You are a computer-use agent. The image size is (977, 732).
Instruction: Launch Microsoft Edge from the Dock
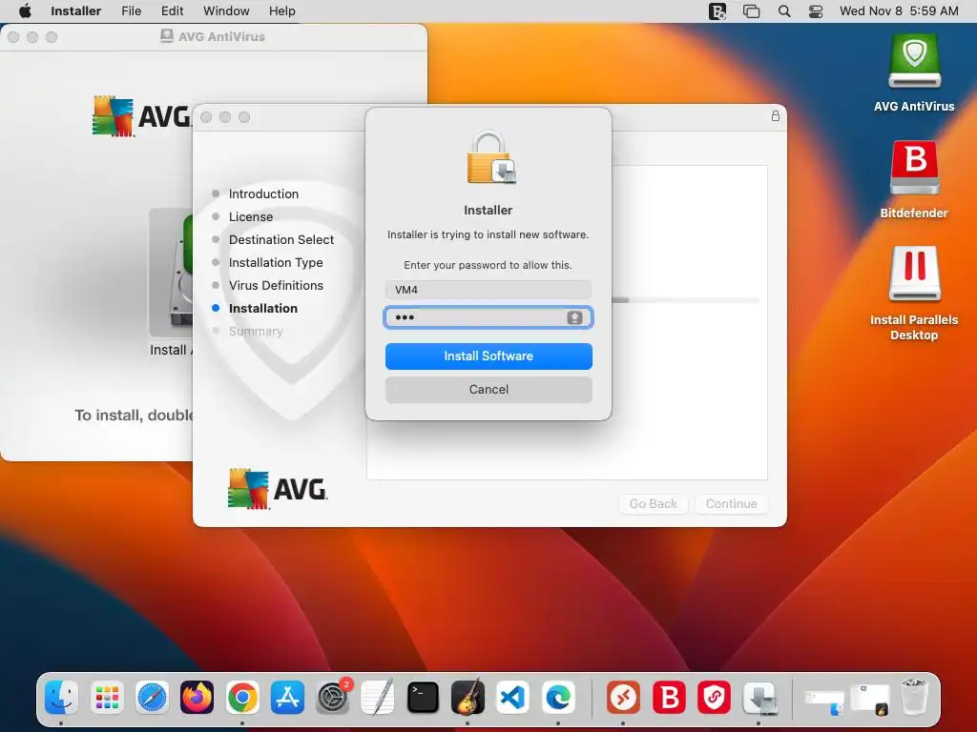pos(558,697)
